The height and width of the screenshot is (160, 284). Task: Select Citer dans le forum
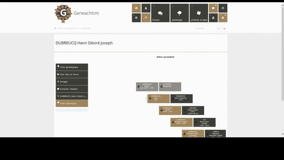tap(72, 74)
